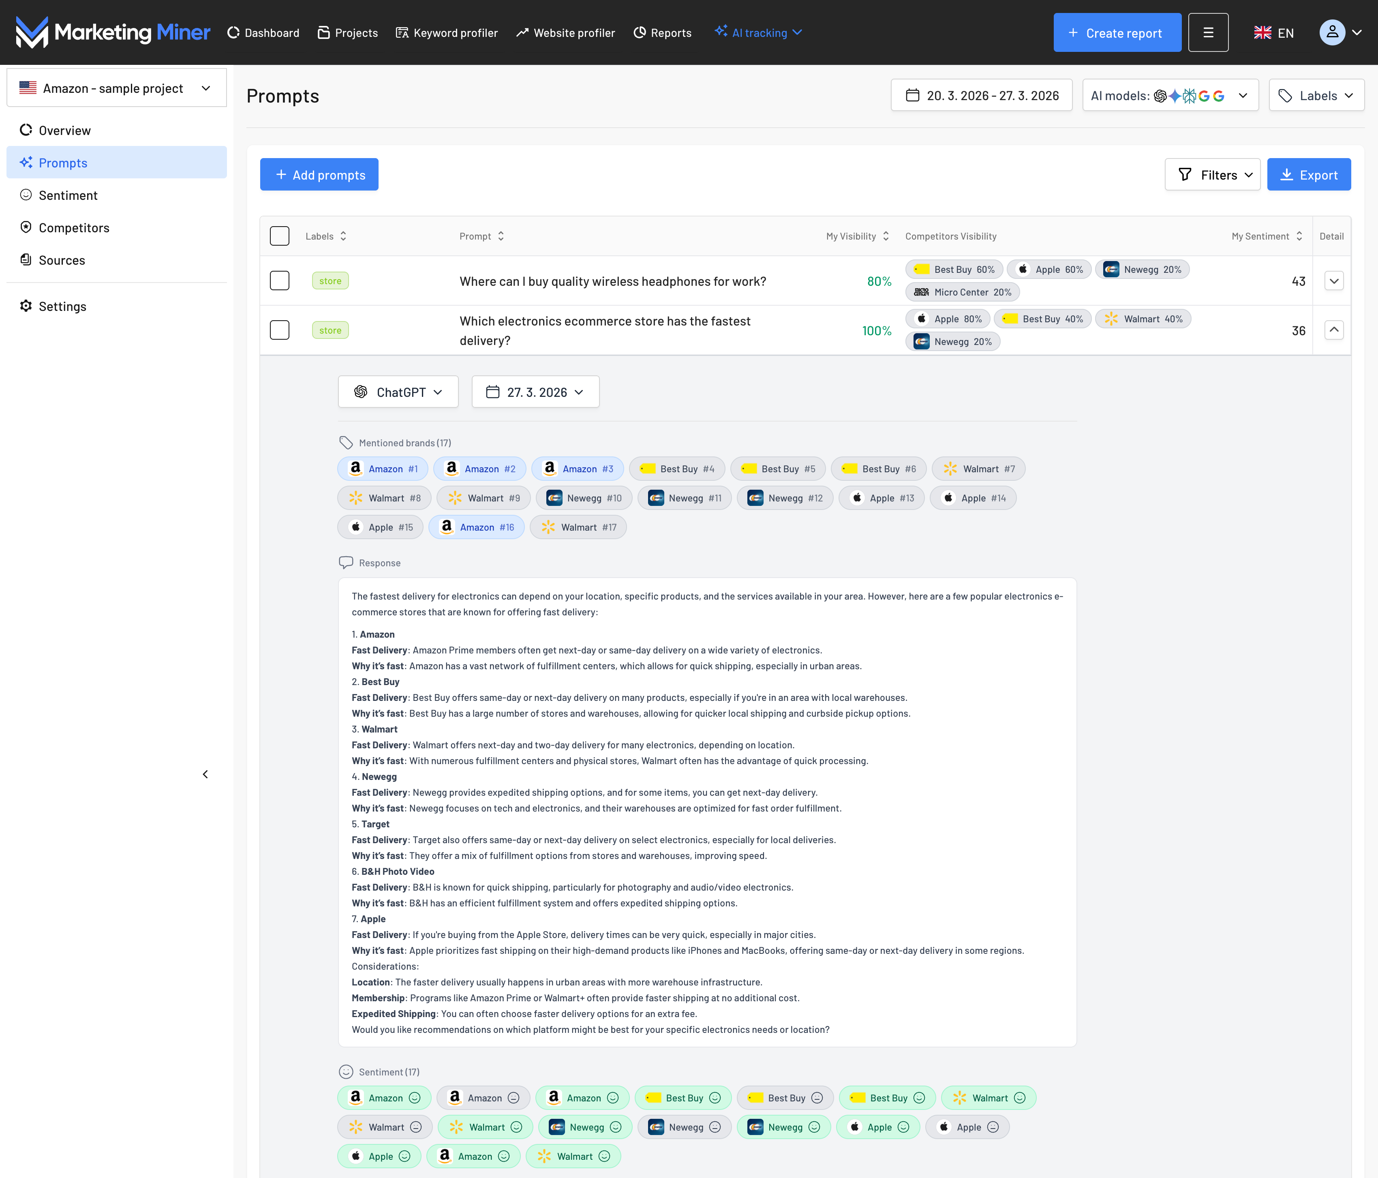Open the Sentiment sidebar item

(x=68, y=195)
